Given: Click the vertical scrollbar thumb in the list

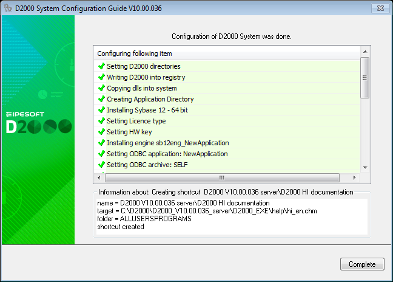Looking at the screenshot, I should click(x=364, y=77).
